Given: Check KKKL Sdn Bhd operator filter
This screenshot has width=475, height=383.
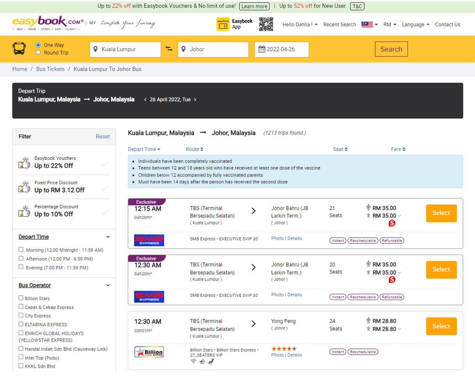Looking at the screenshot, I should point(21,366).
